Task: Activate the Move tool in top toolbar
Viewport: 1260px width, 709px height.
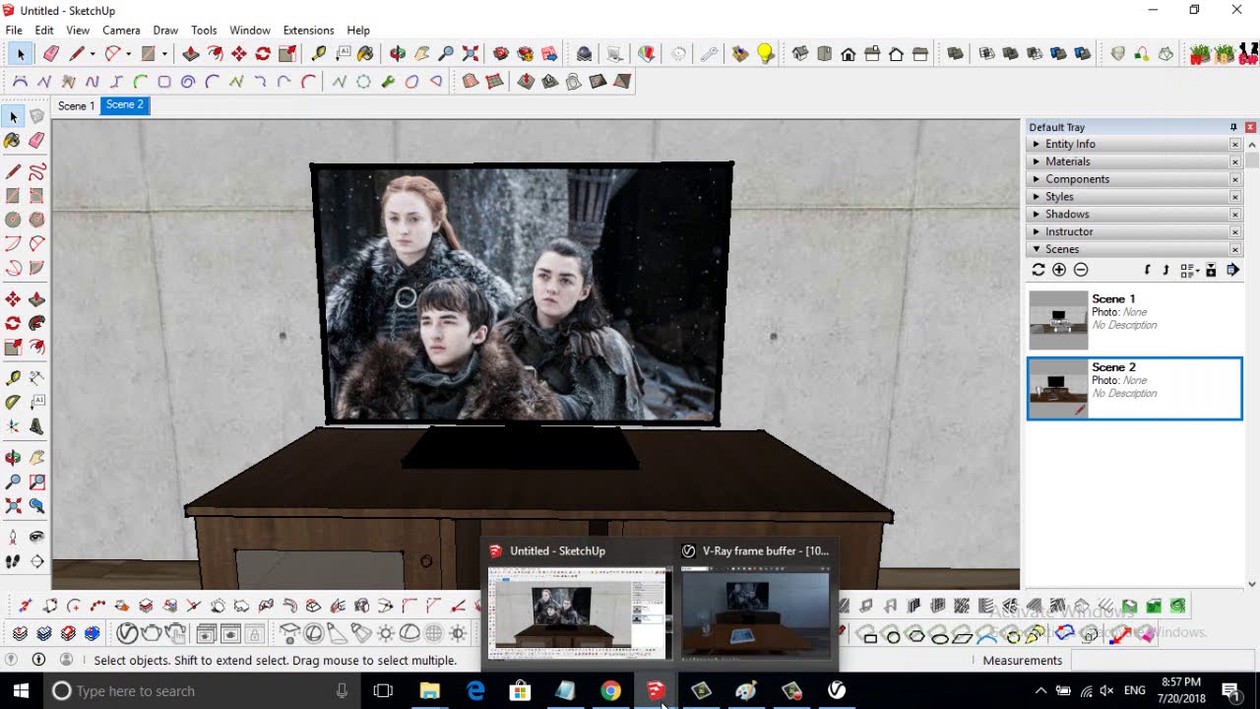Action: (x=239, y=54)
